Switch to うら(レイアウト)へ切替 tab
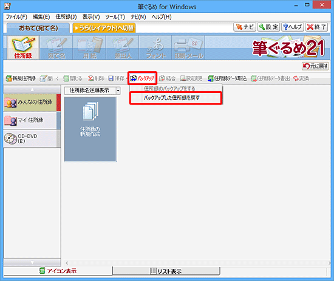The image size is (334, 281). (104, 28)
